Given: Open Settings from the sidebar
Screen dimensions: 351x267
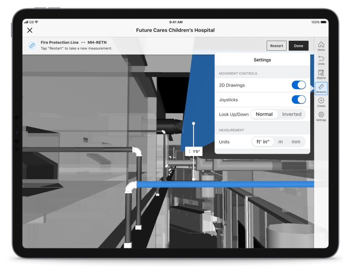Looking at the screenshot, I should click(321, 117).
